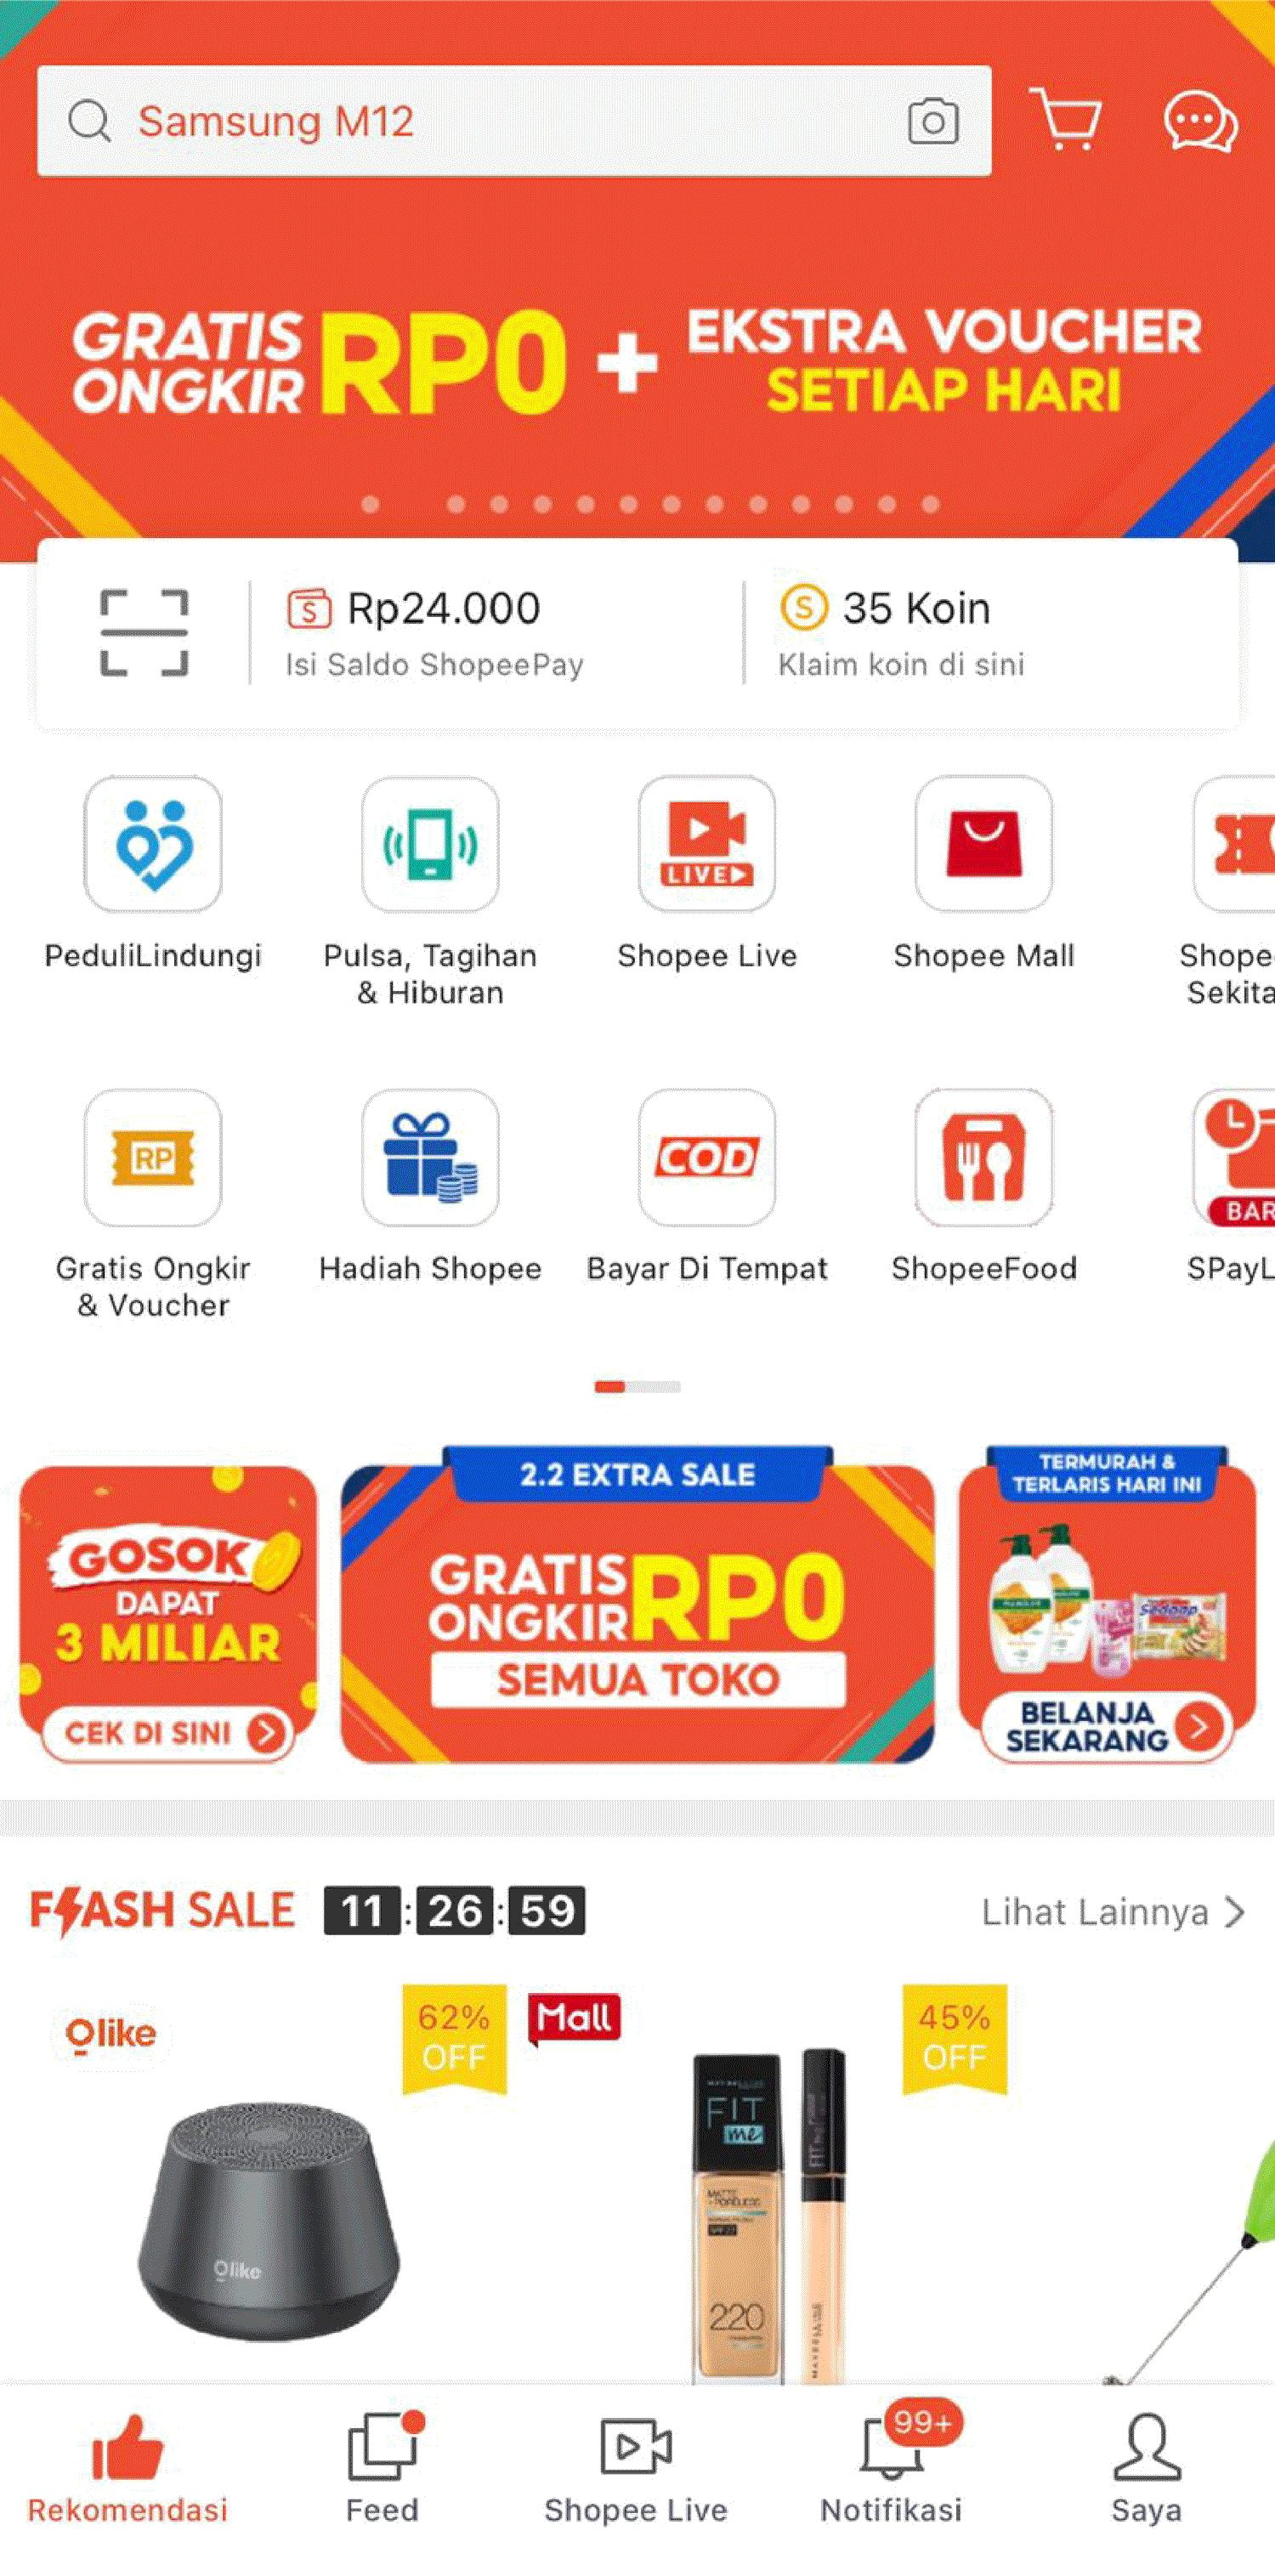
Task: Switch to the Feed tab
Action: click(x=382, y=2467)
